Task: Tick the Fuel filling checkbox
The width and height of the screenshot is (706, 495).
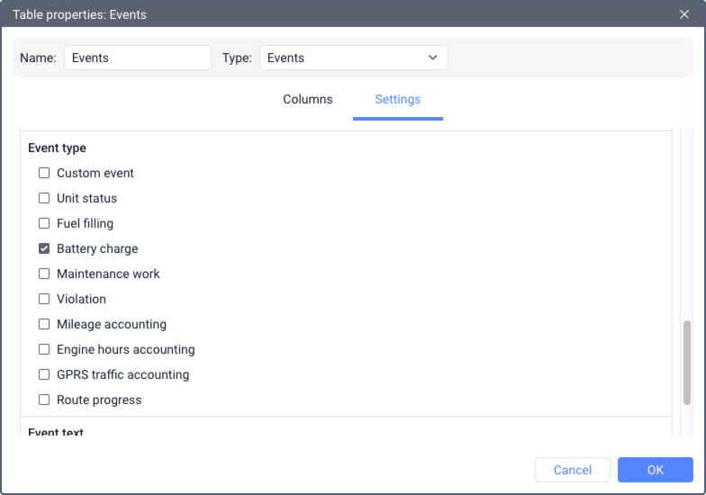Action: click(x=44, y=223)
